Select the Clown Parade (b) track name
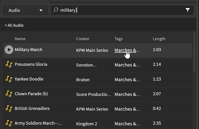This screenshot has width=199, height=129. [x=31, y=94]
